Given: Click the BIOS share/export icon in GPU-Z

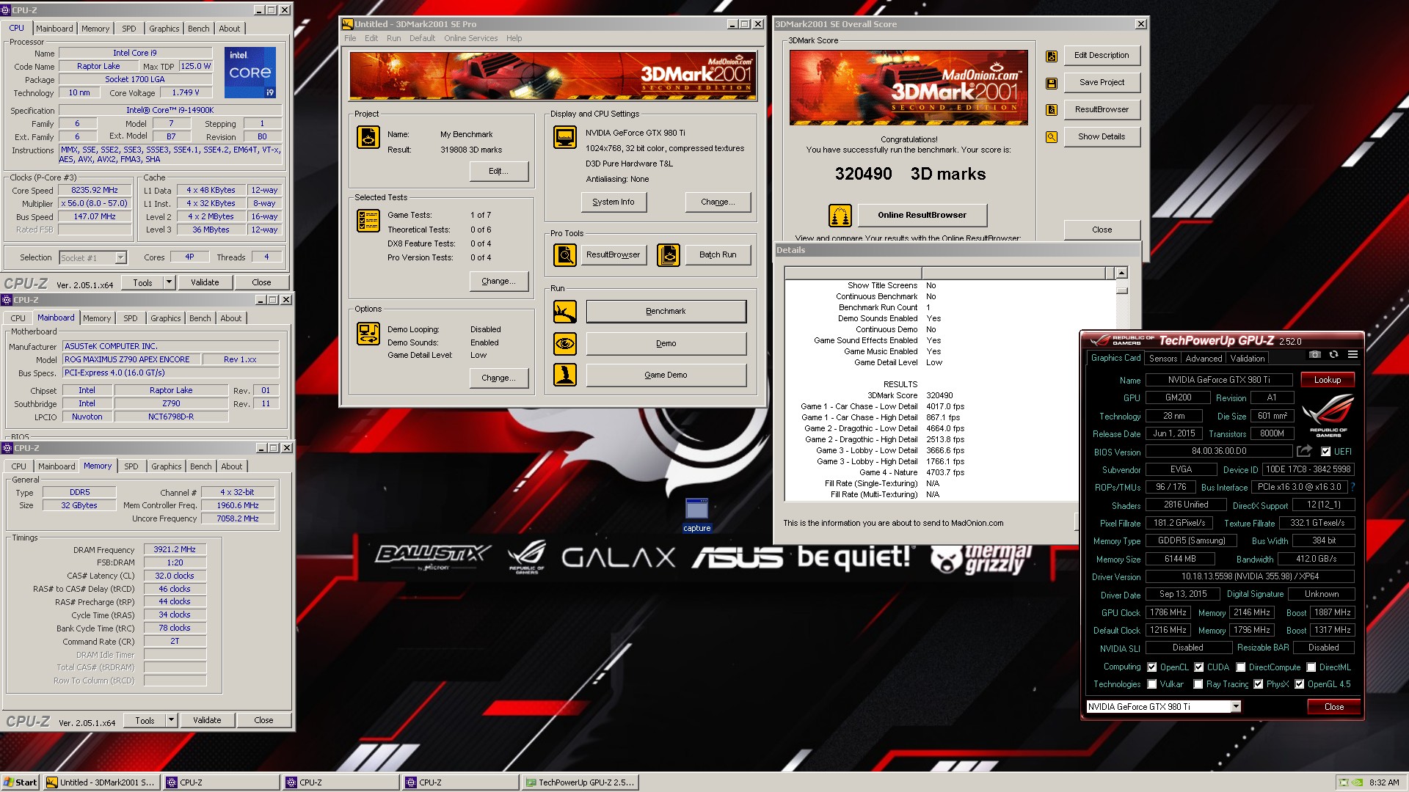Looking at the screenshot, I should coord(1304,451).
